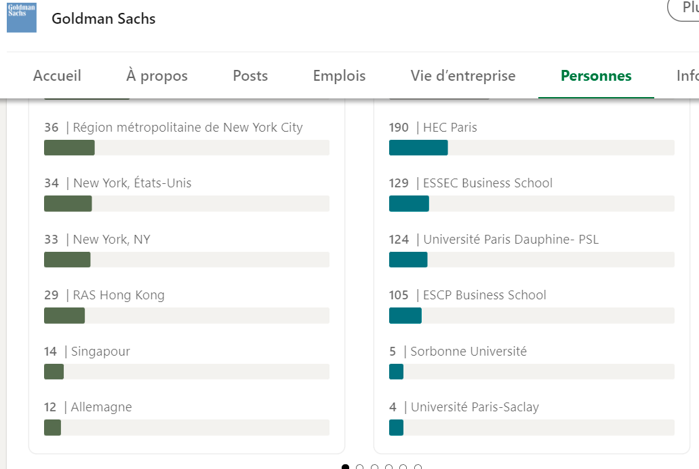Click the Personnes tab
699x469 pixels.
pos(596,75)
